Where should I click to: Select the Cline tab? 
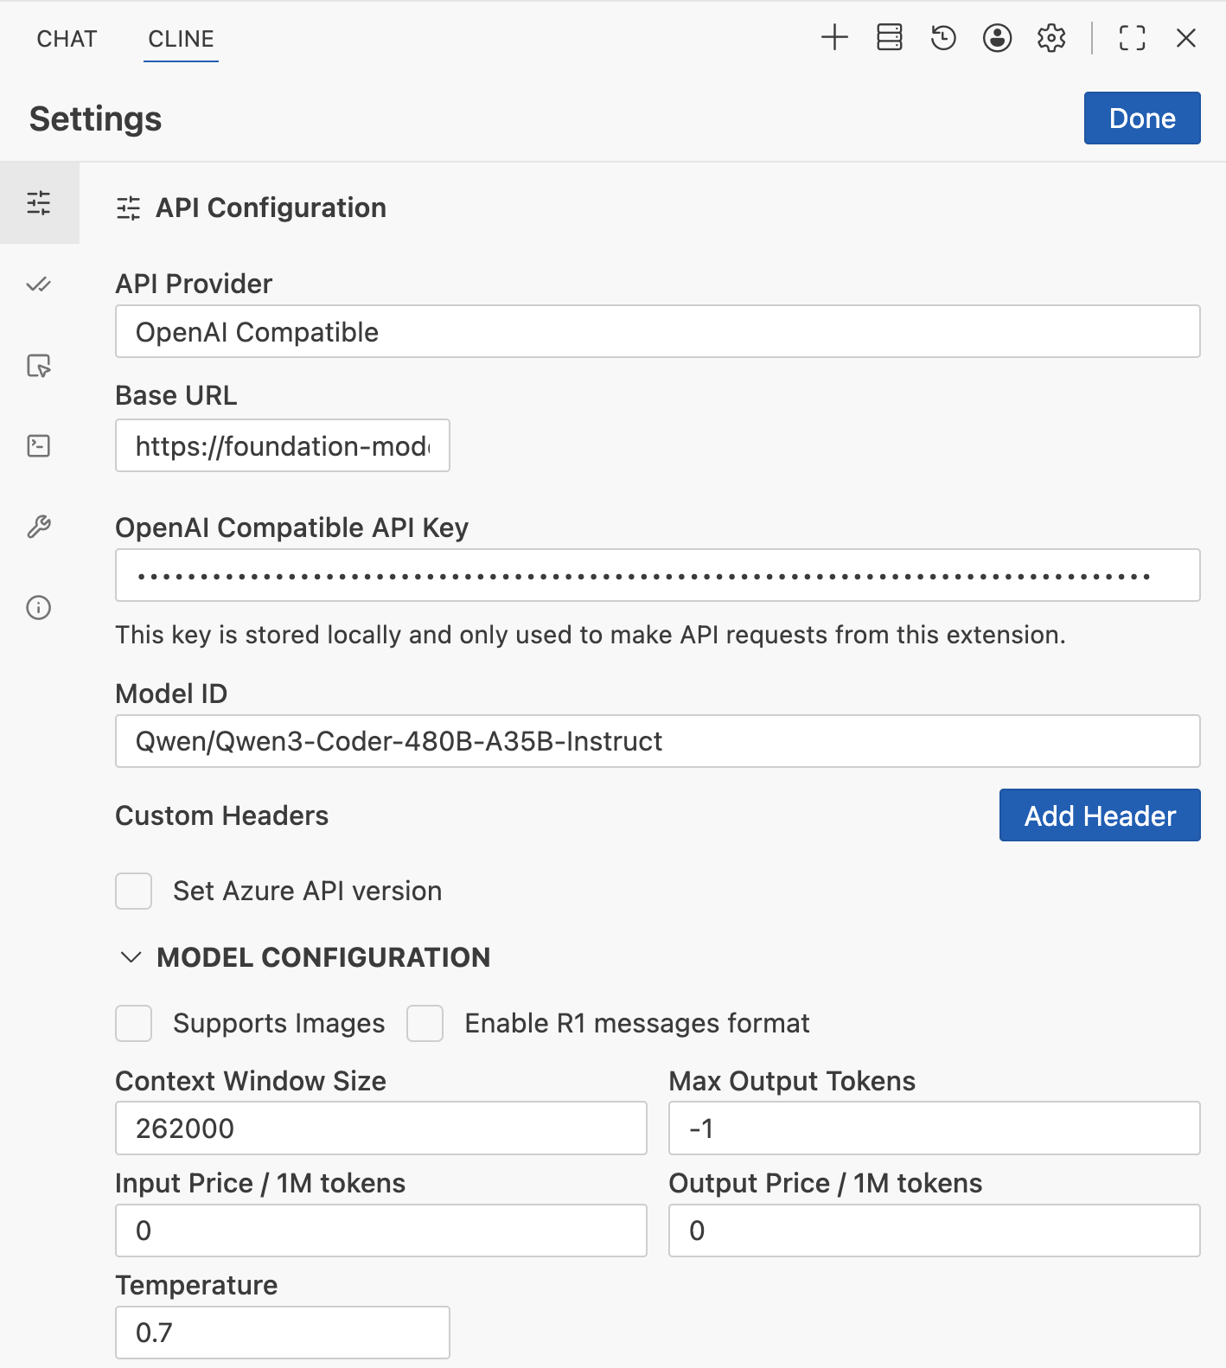click(181, 39)
